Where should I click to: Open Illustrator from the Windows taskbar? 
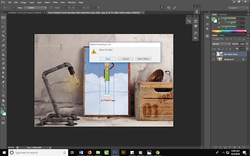[x=124, y=152]
